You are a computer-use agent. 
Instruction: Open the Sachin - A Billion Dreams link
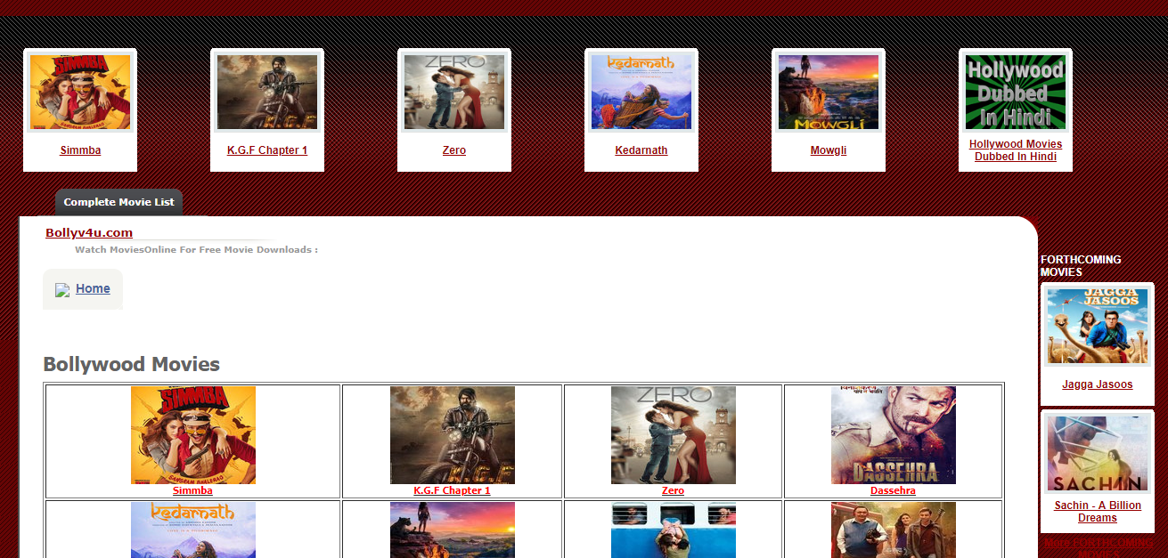coord(1098,512)
